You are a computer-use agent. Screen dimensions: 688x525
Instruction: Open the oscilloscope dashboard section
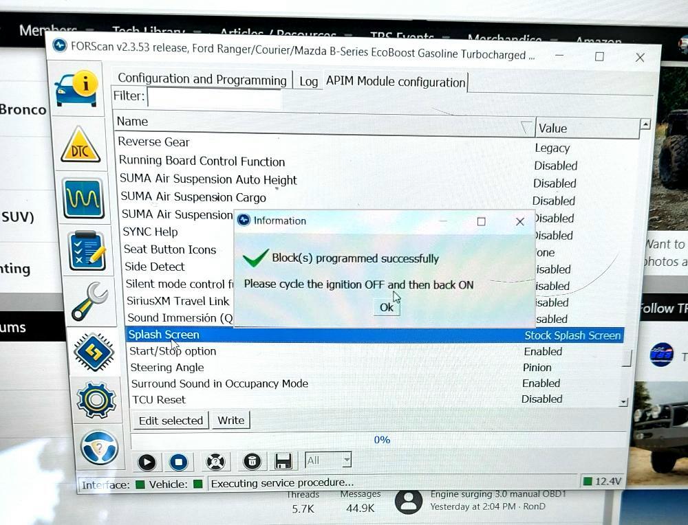(83, 198)
